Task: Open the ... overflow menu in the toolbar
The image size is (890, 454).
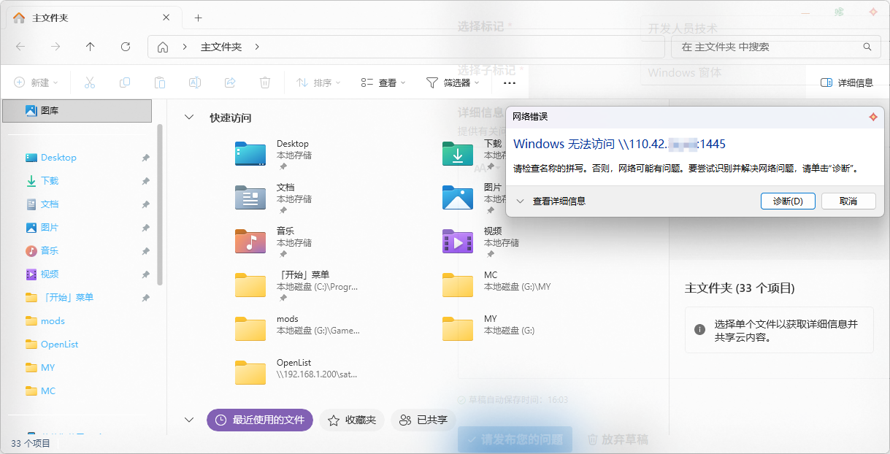Action: pyautogui.click(x=510, y=82)
